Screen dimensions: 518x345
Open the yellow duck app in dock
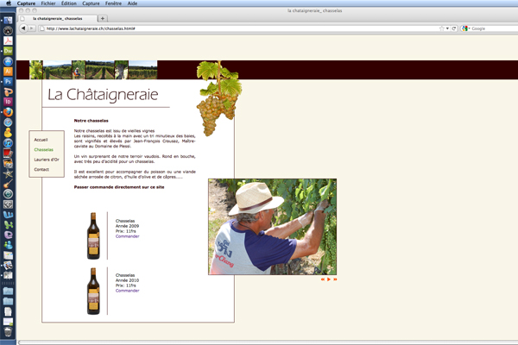[8, 133]
